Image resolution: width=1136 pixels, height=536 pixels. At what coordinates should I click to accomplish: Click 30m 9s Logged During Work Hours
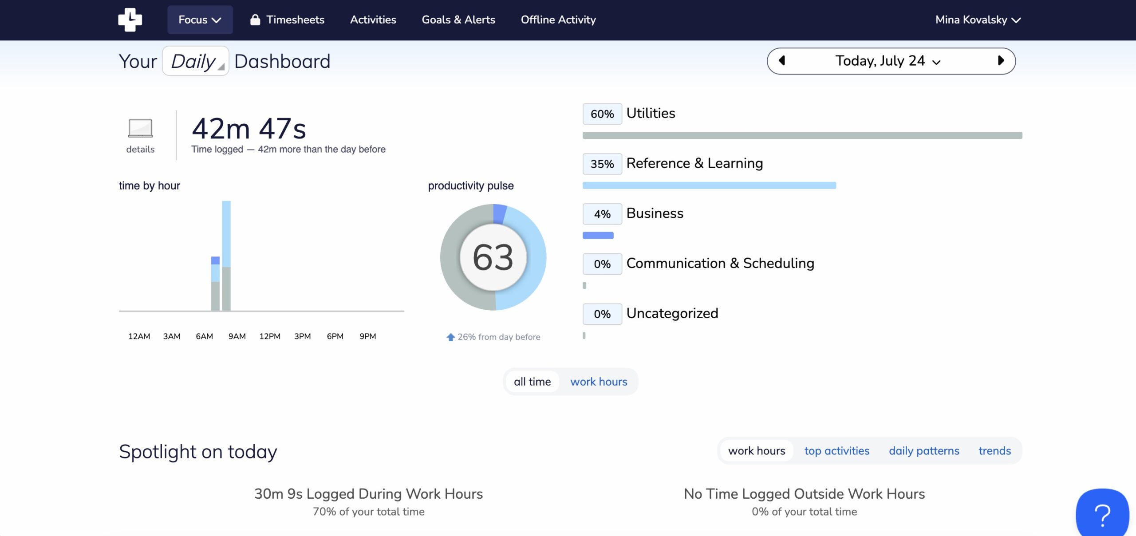[368, 494]
